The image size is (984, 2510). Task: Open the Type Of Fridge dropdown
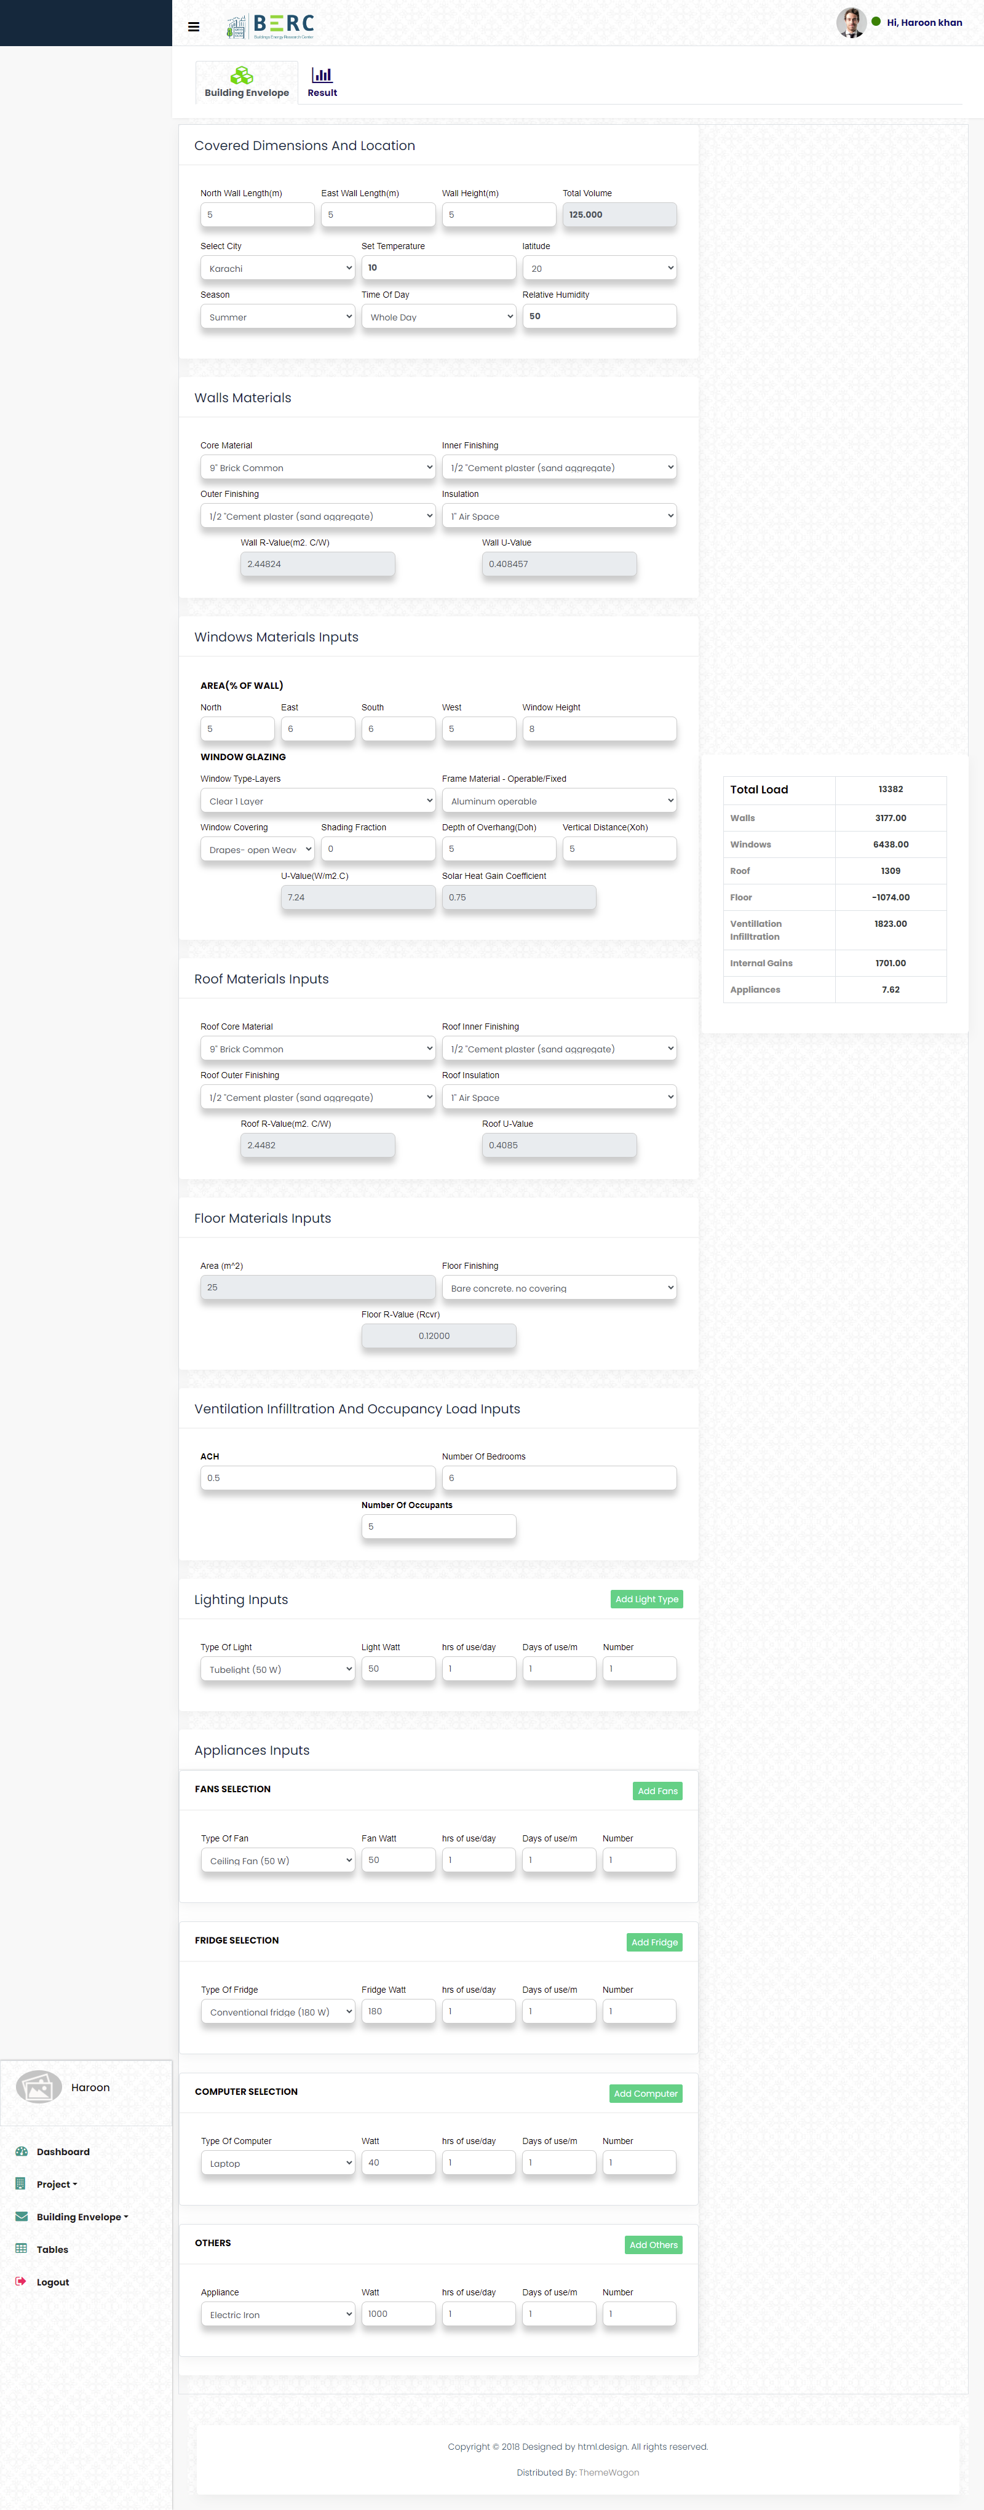(x=277, y=2011)
